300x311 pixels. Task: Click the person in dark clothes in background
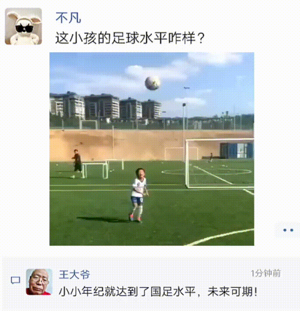click(77, 162)
